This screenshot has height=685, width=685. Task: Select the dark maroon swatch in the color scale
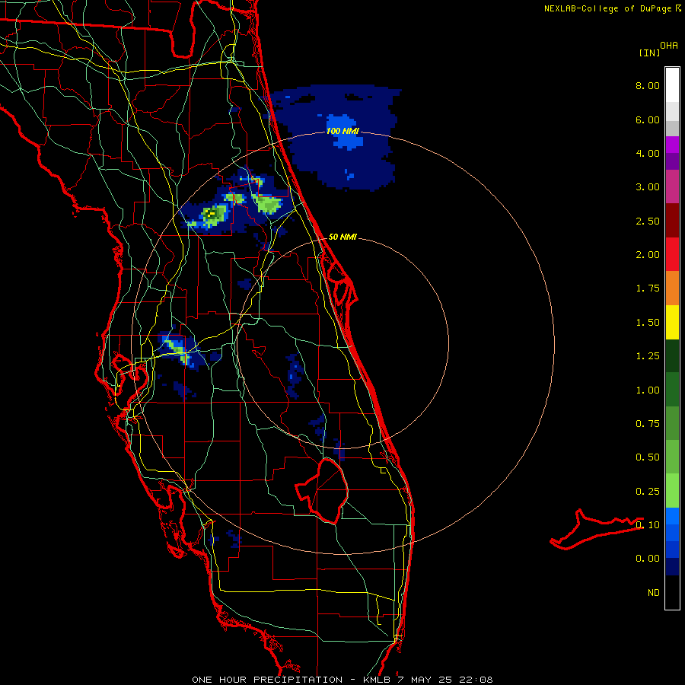pyautogui.click(x=672, y=221)
